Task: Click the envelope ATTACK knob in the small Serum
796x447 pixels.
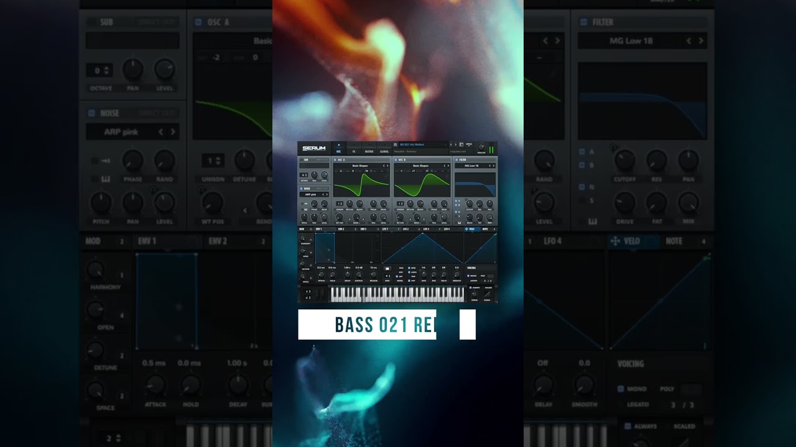Action: (x=321, y=274)
